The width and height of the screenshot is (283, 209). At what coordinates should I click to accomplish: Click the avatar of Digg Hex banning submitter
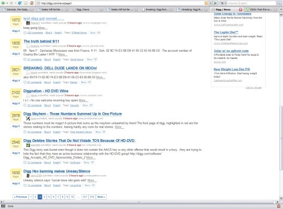click(x=28, y=176)
